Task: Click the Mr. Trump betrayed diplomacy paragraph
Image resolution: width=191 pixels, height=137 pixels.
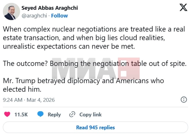Action: tap(83, 81)
